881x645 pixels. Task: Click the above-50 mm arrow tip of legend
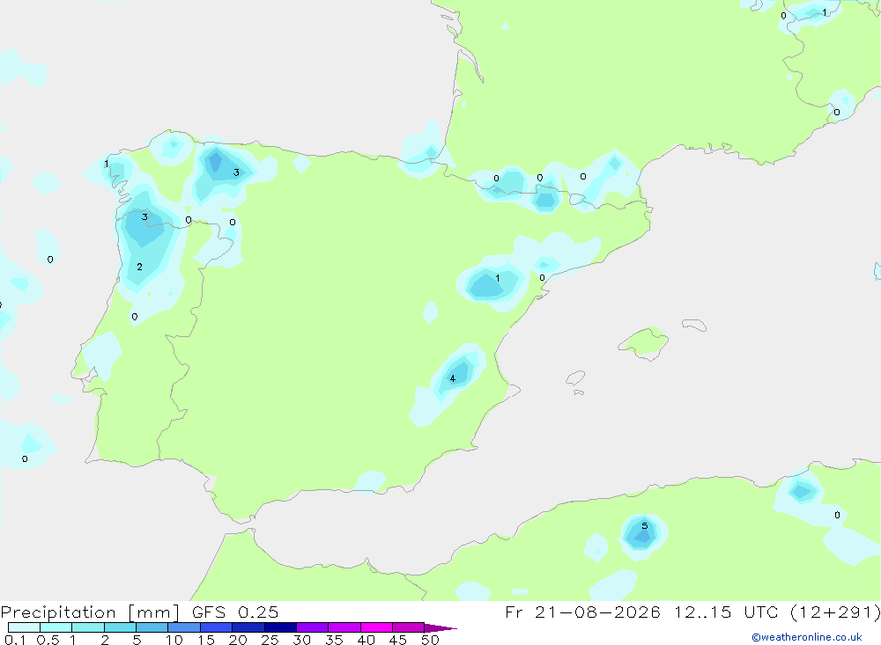pyautogui.click(x=441, y=628)
